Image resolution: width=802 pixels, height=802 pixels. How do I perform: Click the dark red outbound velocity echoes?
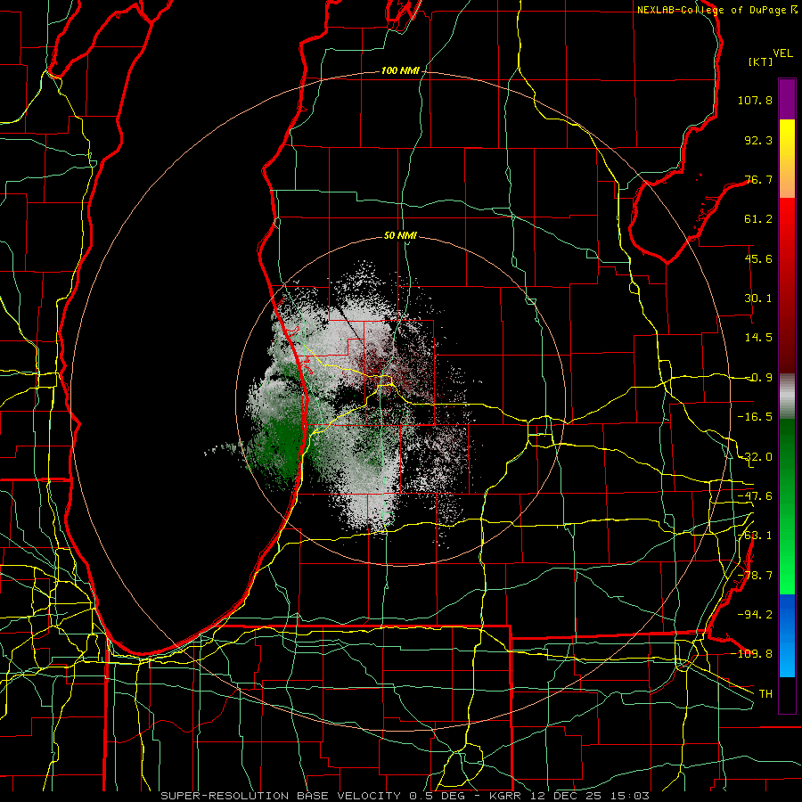point(376,365)
